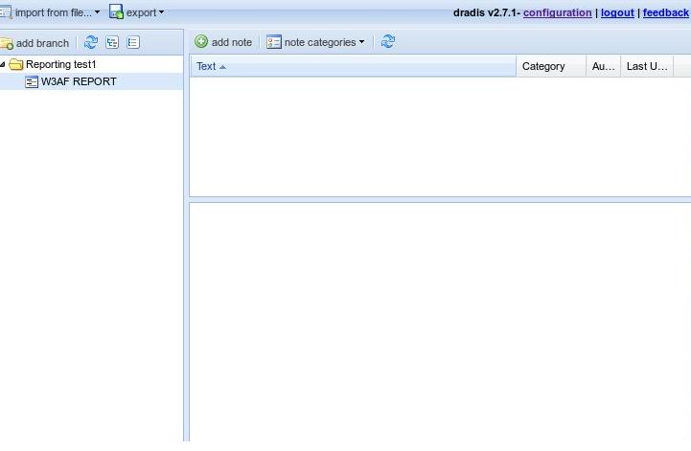The width and height of the screenshot is (691, 451).
Task: Sort notes by Last Updated column
Action: pyautogui.click(x=646, y=66)
